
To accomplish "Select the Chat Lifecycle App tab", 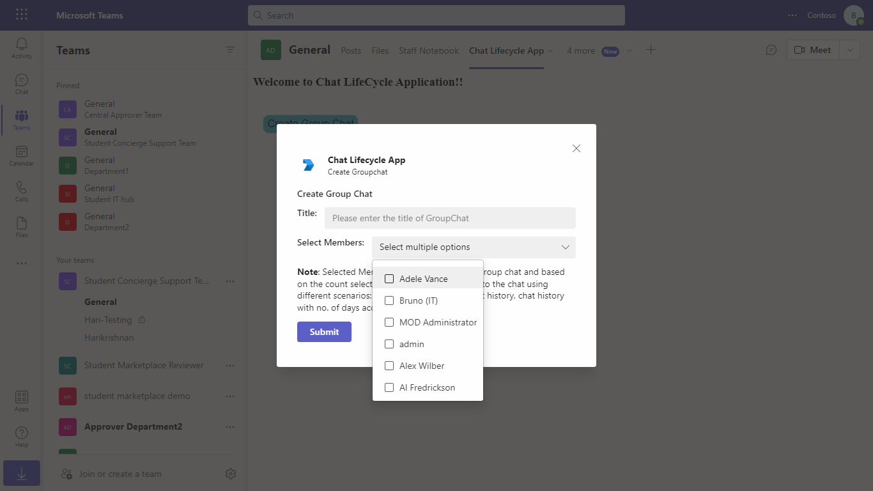I will 506,51.
